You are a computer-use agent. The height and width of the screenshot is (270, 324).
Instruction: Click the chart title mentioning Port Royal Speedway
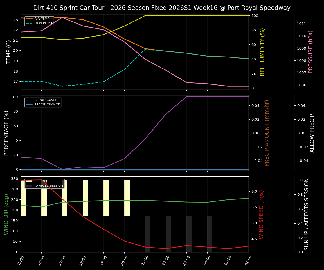pyautogui.click(x=162, y=8)
